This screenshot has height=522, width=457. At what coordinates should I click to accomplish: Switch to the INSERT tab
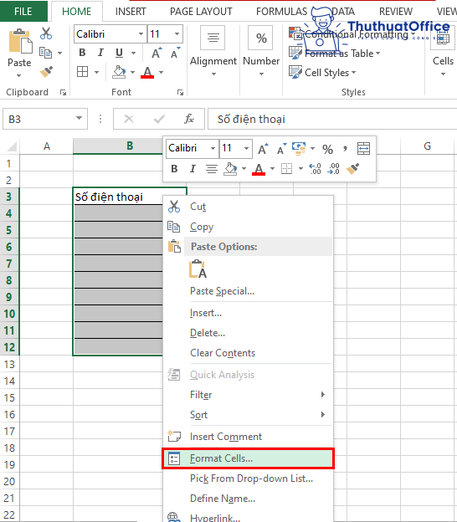click(x=131, y=12)
